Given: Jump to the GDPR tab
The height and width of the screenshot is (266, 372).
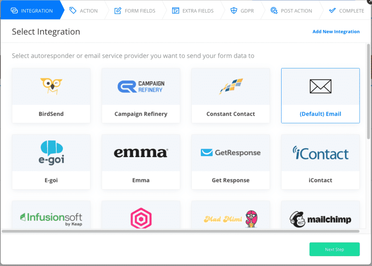Looking at the screenshot, I should pos(242,11).
